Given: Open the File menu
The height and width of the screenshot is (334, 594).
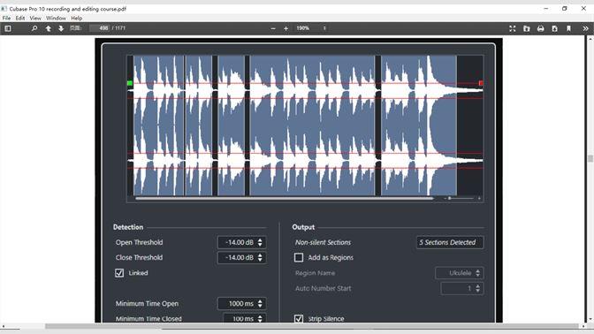Looking at the screenshot, I should [6, 18].
